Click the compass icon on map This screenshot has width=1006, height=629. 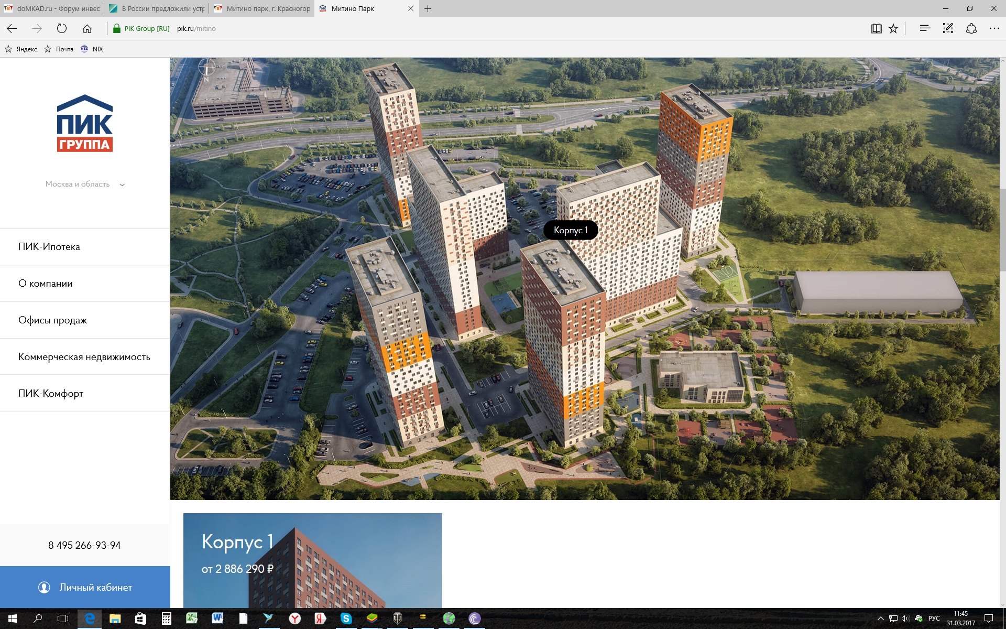coord(207,69)
